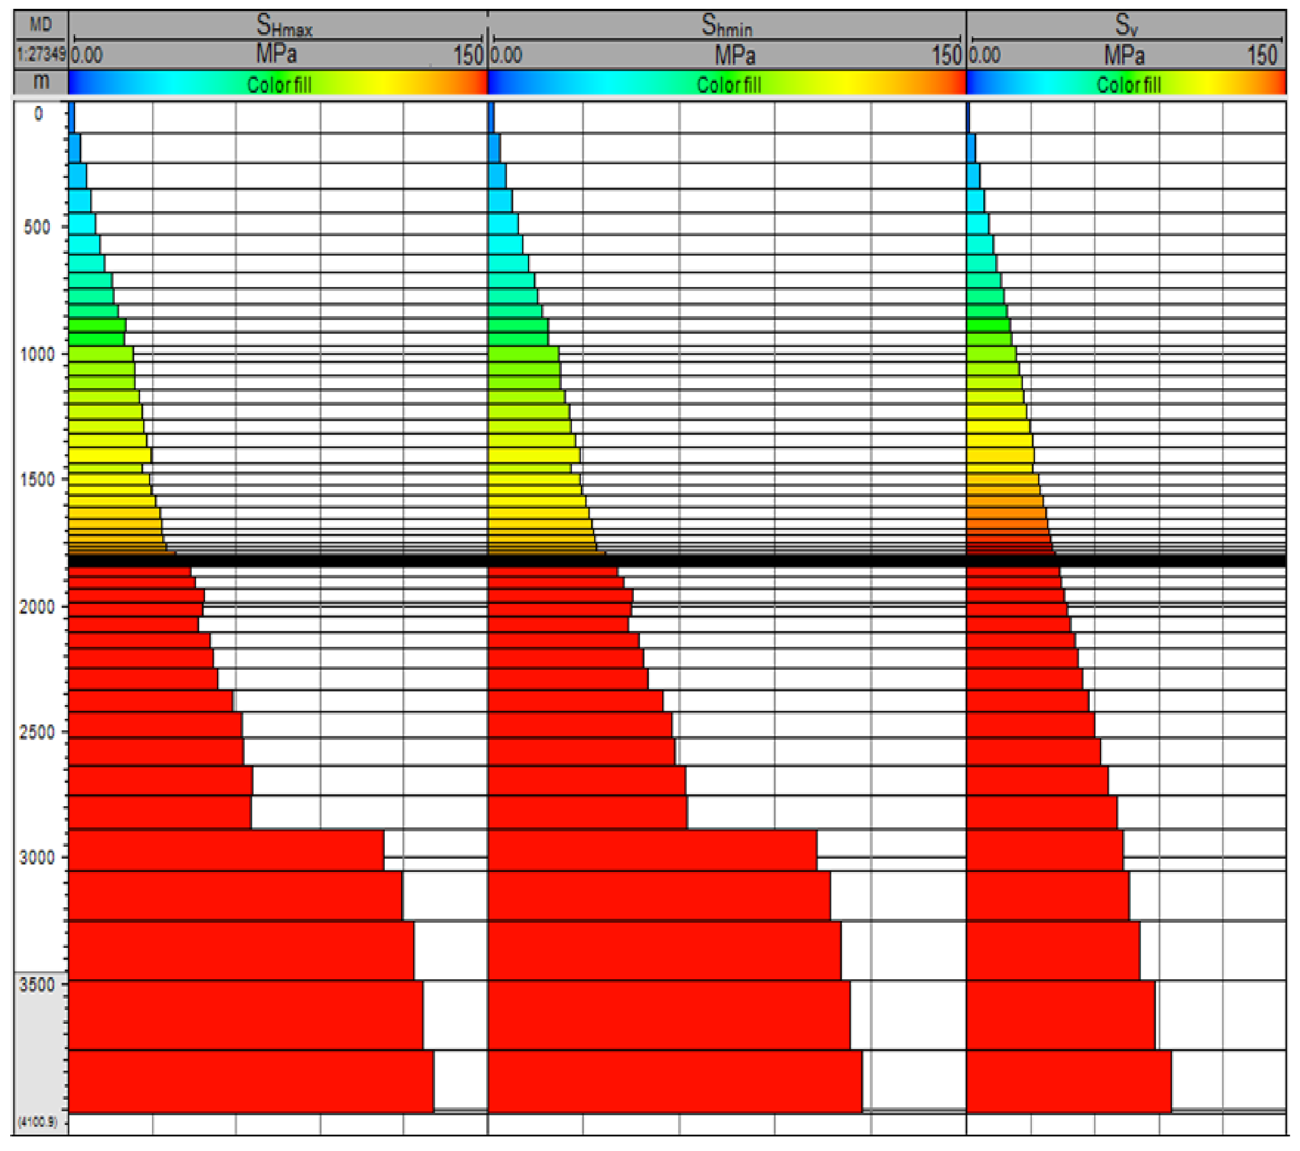Image resolution: width=1300 pixels, height=1151 pixels.
Task: Click the 3500 depth label on MD axis
Action: tap(37, 985)
